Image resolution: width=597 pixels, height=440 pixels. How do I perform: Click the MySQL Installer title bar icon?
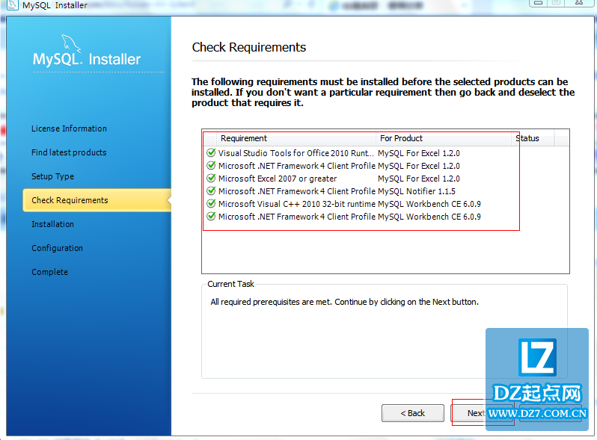[x=12, y=5]
